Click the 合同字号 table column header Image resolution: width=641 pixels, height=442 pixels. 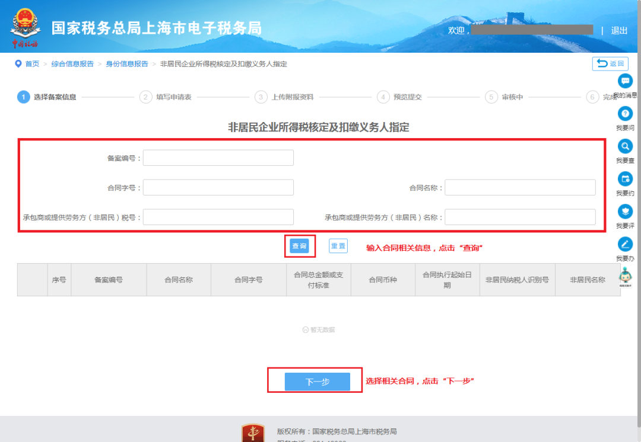tap(249, 280)
